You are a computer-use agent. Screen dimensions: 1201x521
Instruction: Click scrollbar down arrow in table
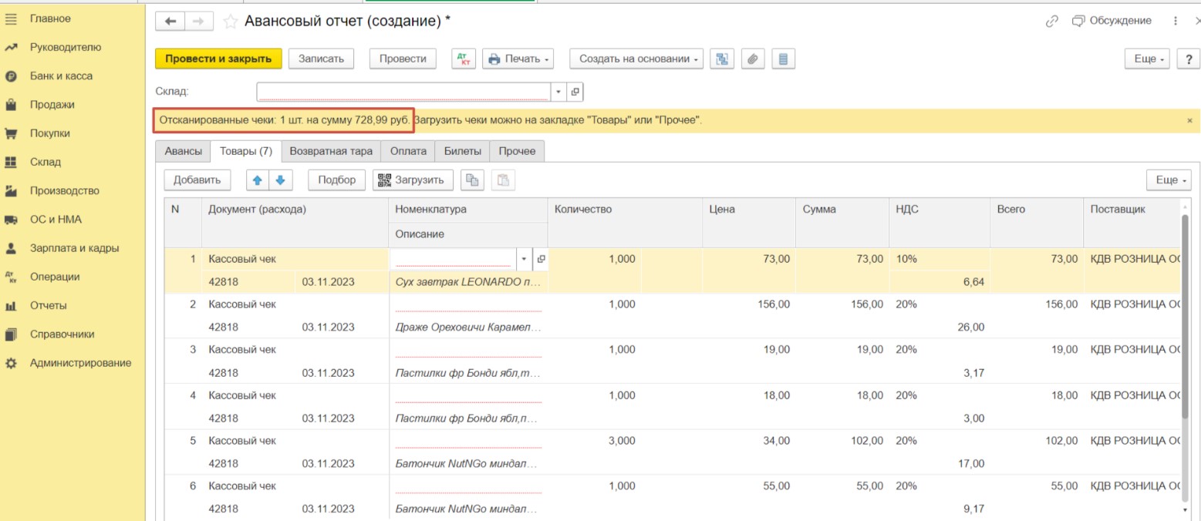1185,510
